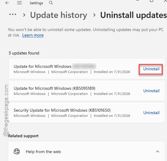
Task: Go back to Update history breadcrumb
Action: click(x=59, y=15)
